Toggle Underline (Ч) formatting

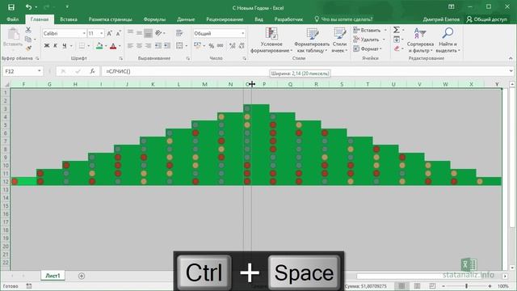click(x=65, y=45)
